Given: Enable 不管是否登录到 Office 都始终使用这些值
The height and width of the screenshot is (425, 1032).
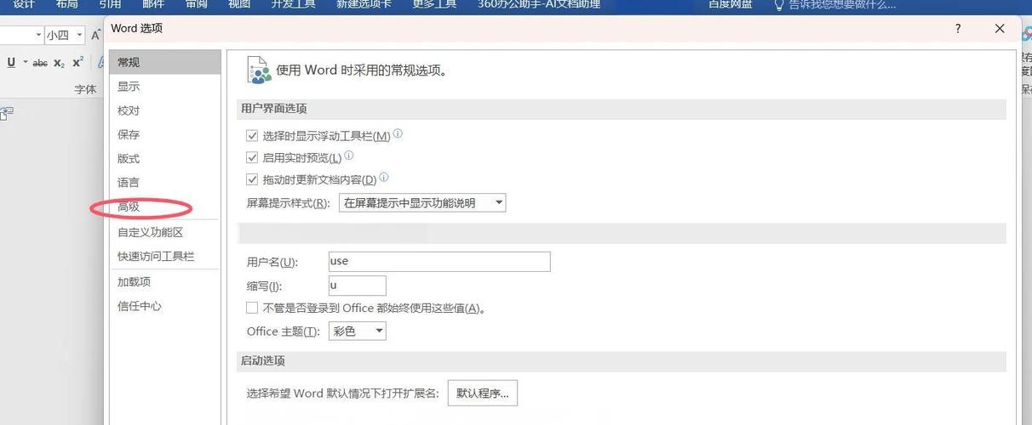Looking at the screenshot, I should pyautogui.click(x=252, y=308).
